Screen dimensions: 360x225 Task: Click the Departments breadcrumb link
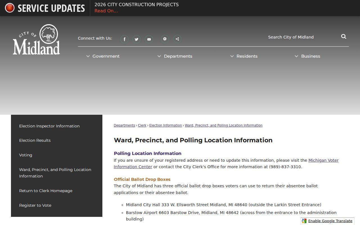[124, 125]
